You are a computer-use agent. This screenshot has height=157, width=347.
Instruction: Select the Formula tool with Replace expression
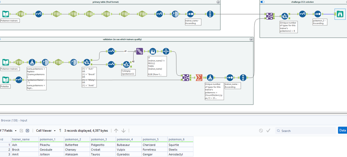pos(32,62)
